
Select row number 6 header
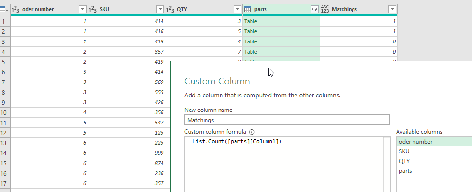click(5, 72)
